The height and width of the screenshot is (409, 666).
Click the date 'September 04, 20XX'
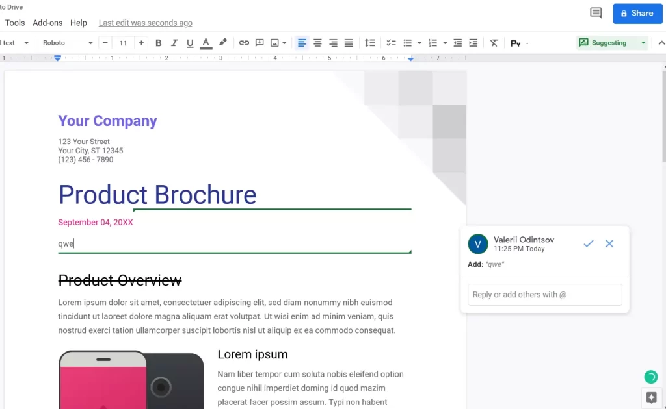pos(96,222)
